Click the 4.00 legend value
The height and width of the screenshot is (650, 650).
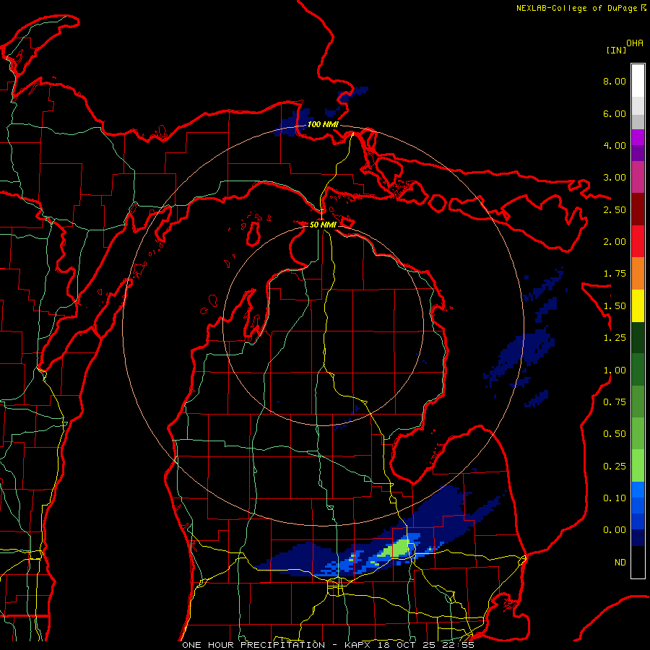(615, 145)
